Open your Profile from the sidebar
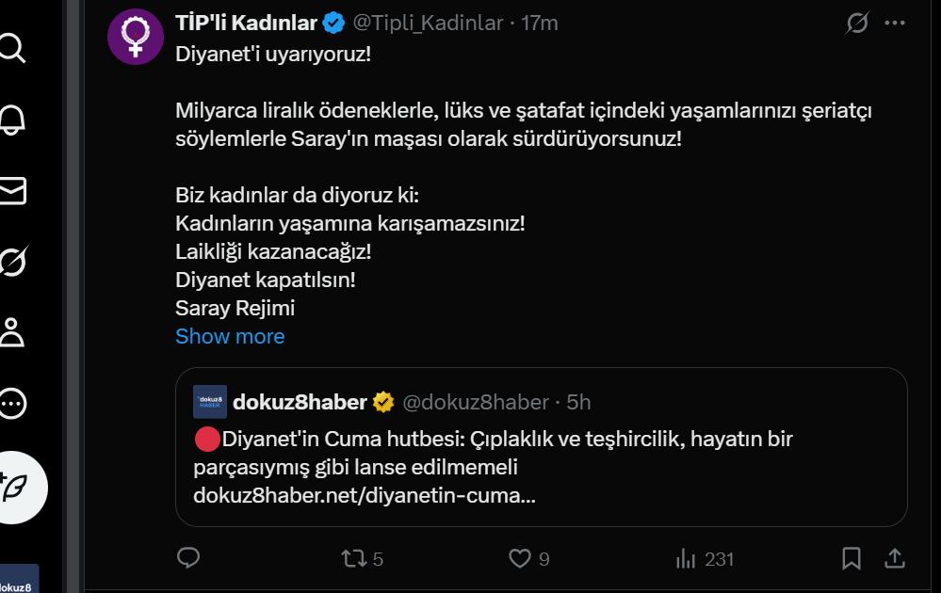941x593 pixels. click(x=12, y=333)
